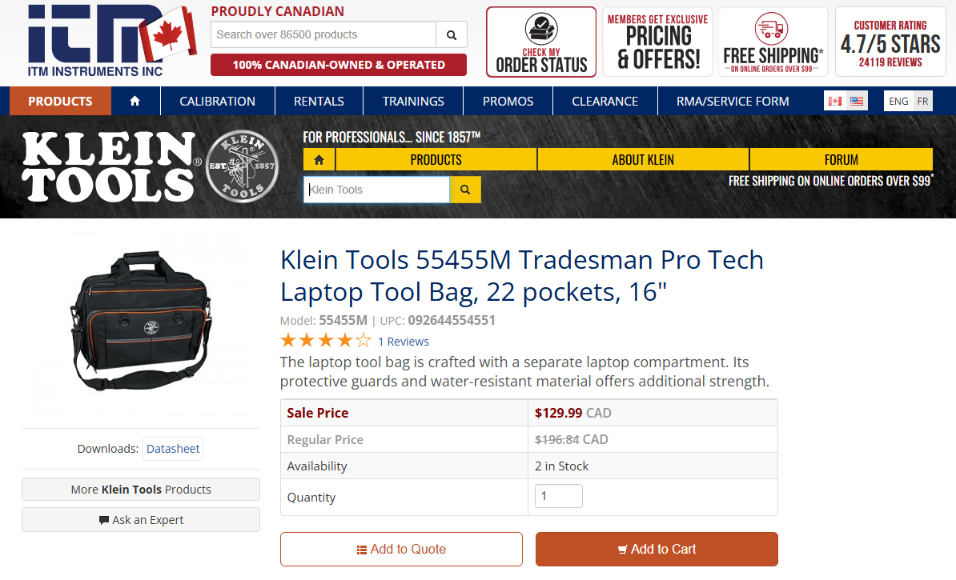Open the product Datasheet download link
This screenshot has width=956, height=580.
point(172,449)
